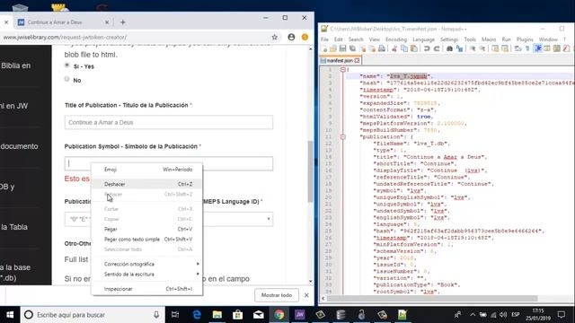
Task: Choose 'Inspeccionar' in the context menu
Action: click(146, 289)
